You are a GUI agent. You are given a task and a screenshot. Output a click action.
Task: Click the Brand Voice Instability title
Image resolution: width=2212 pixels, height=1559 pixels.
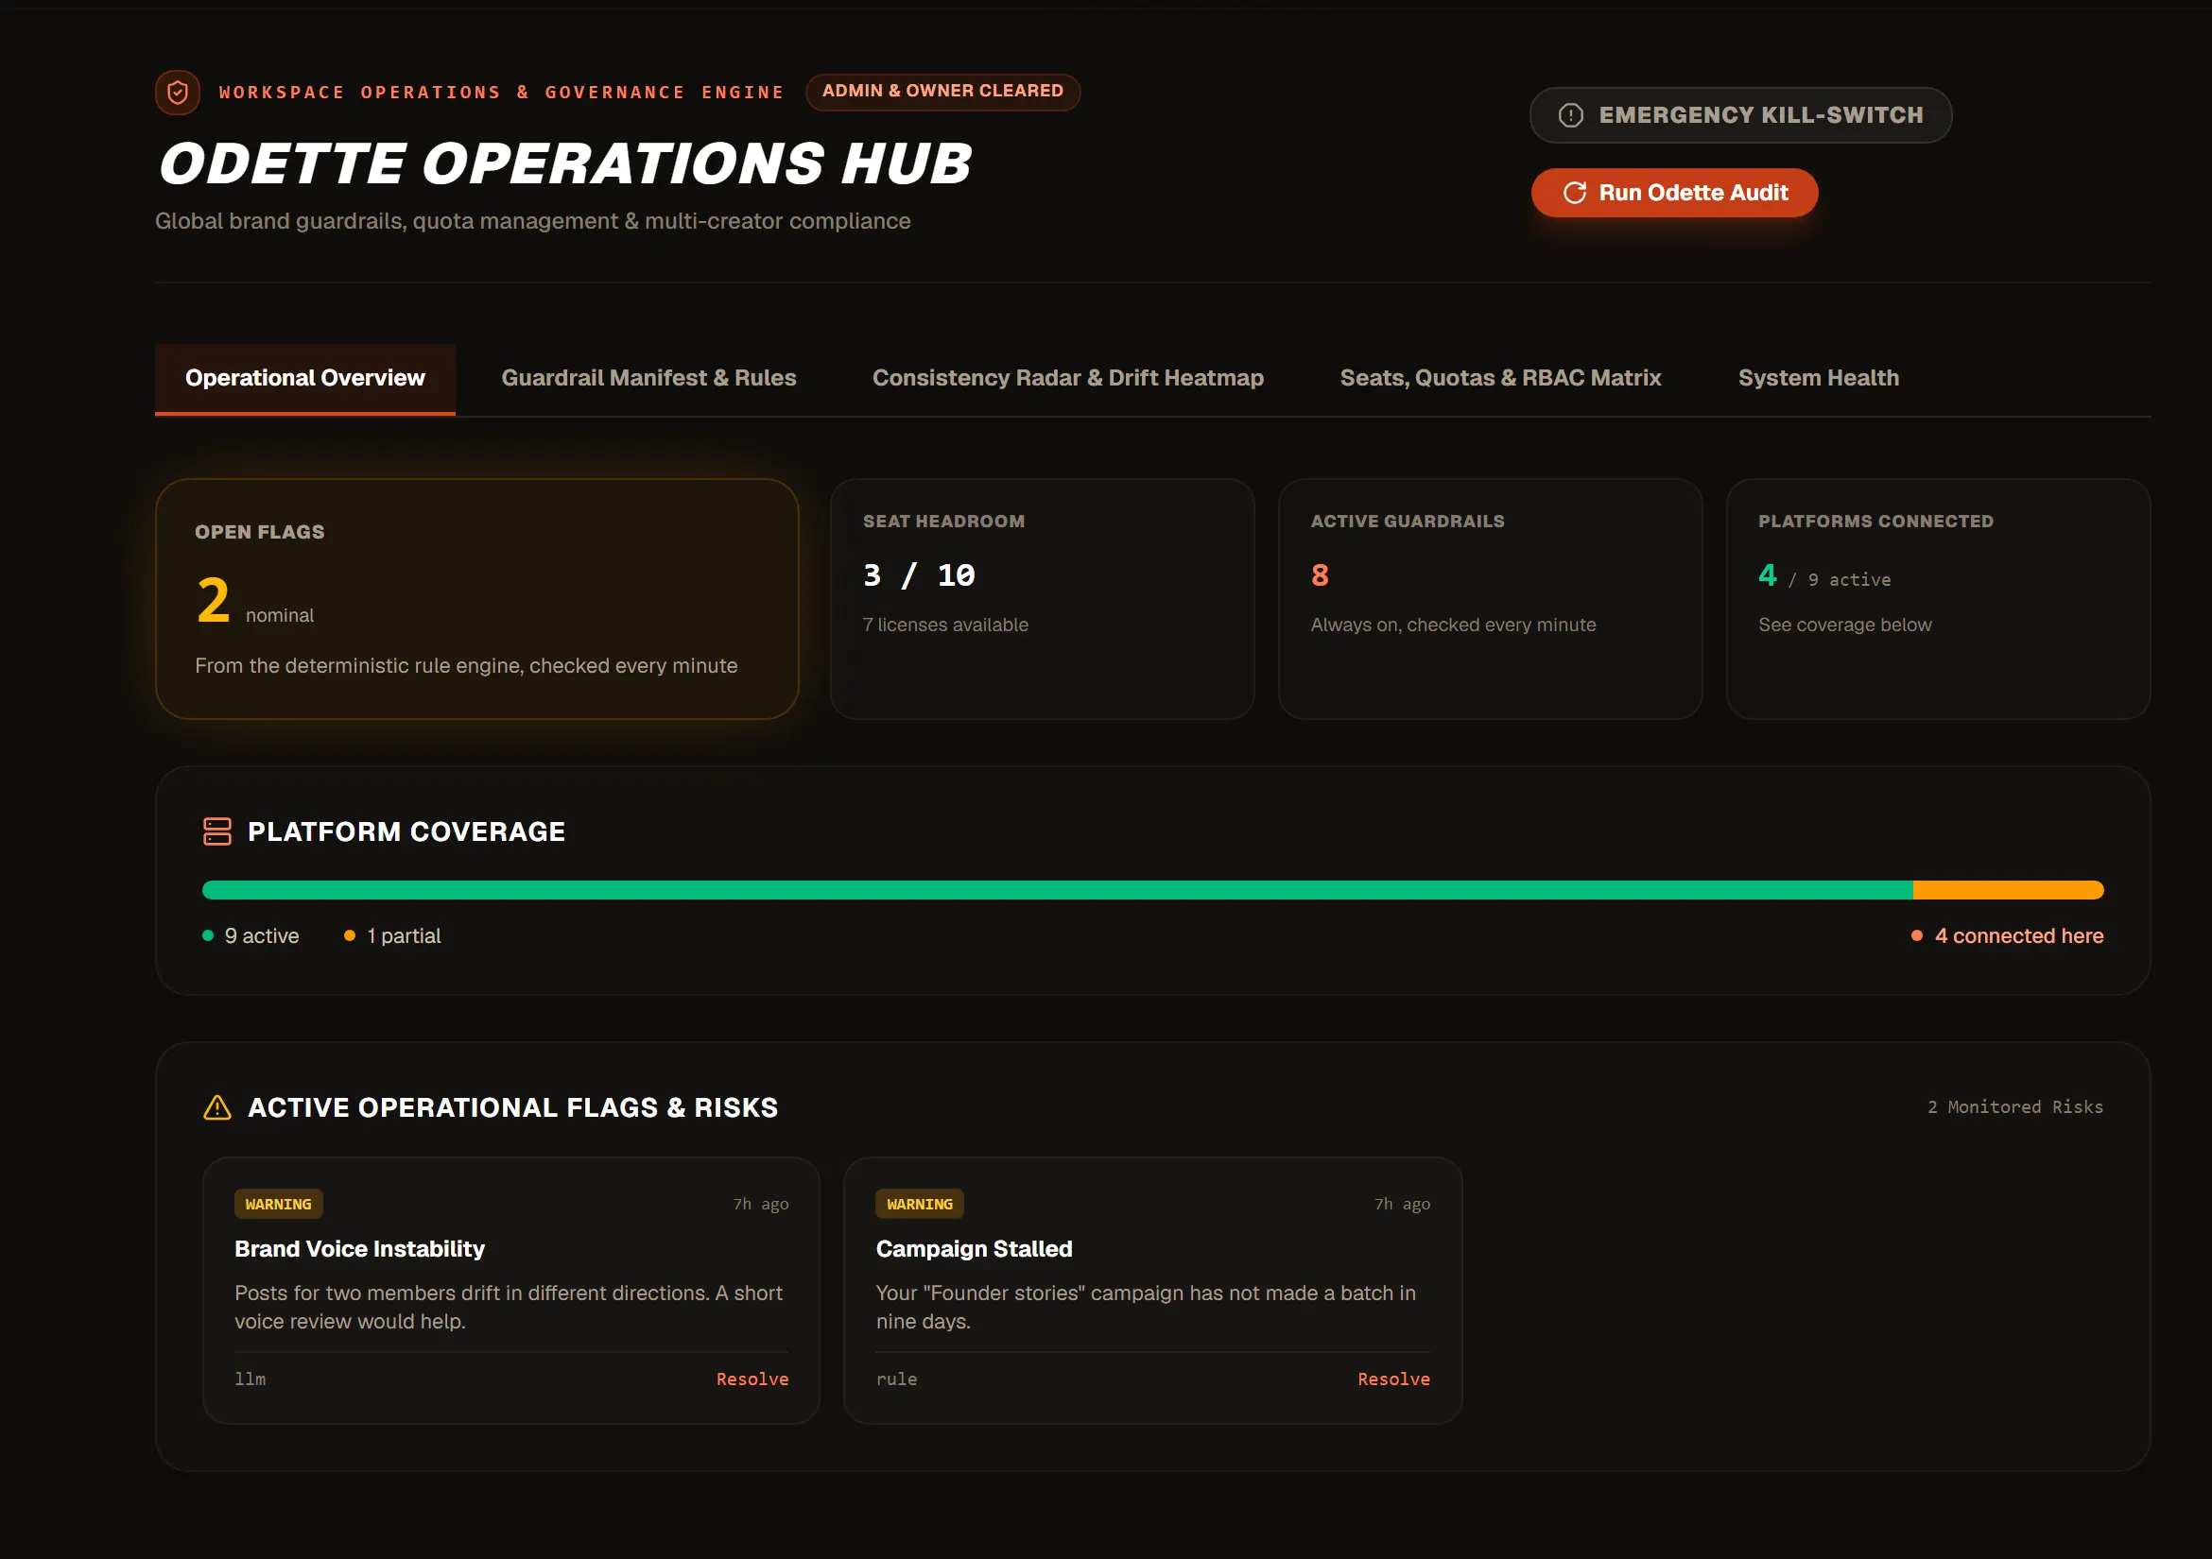(359, 1249)
